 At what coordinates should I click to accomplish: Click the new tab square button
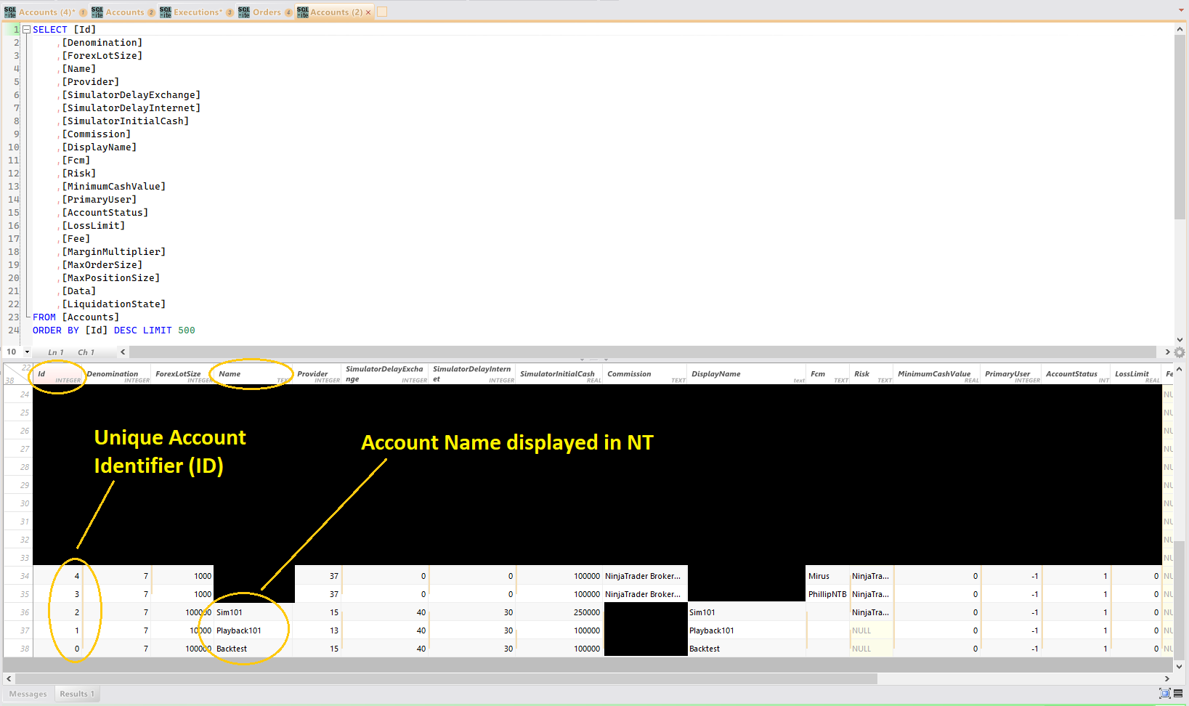point(382,12)
